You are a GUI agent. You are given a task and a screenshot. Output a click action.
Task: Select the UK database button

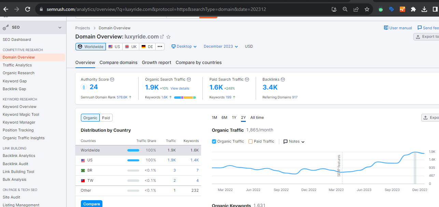[131, 47]
